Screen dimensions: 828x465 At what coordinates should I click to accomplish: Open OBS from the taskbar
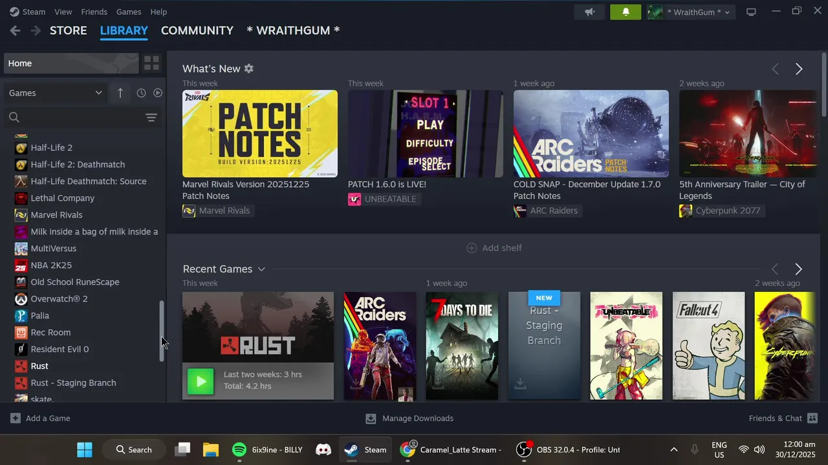tap(568, 449)
